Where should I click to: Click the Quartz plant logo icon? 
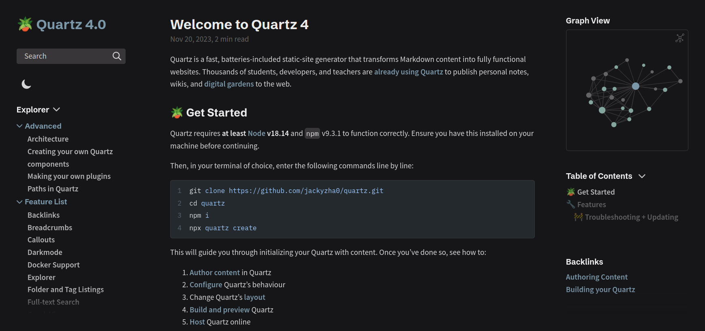pos(25,24)
